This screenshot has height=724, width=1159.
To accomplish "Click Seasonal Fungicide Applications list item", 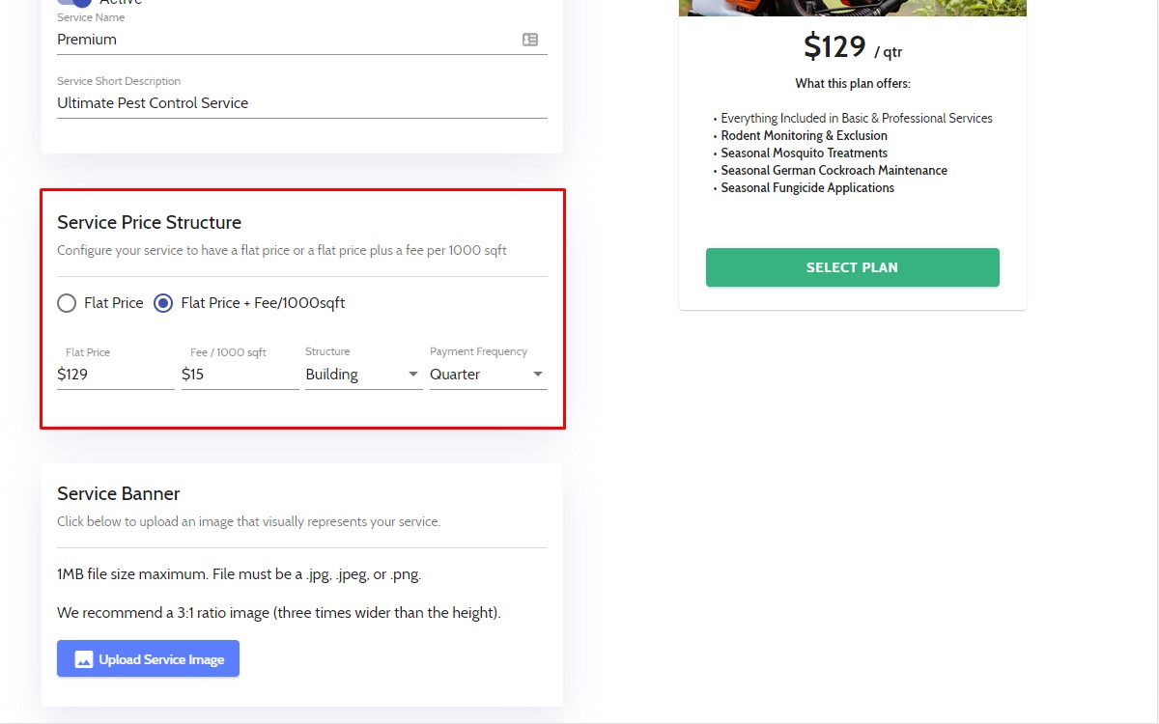I will [x=807, y=188].
